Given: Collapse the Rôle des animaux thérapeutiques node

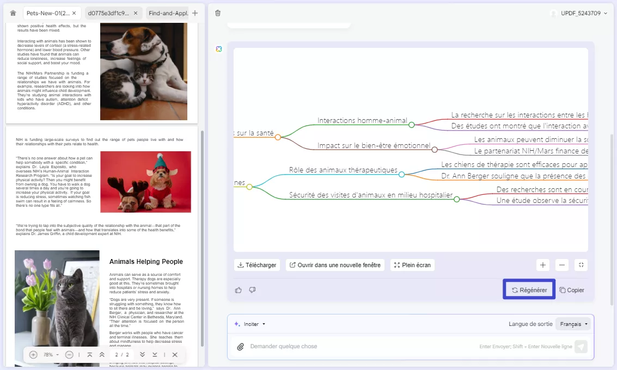Looking at the screenshot, I should [x=401, y=174].
